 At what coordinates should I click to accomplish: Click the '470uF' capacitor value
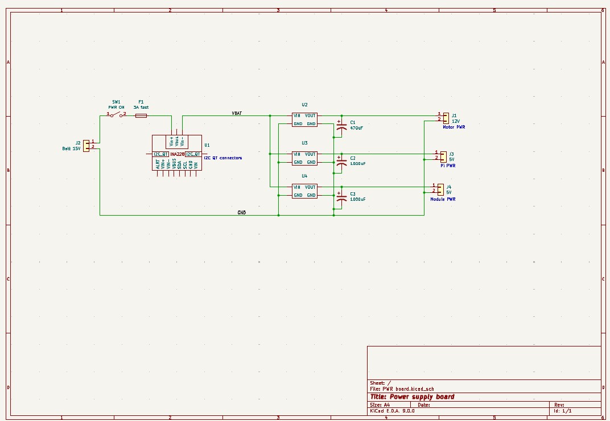click(356, 128)
